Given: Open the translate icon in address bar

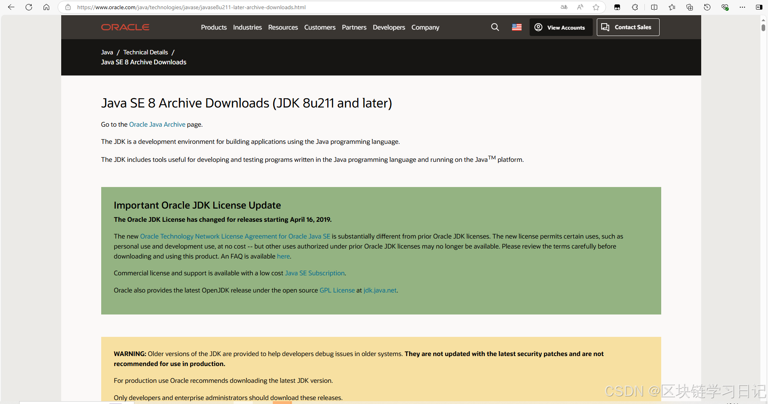Looking at the screenshot, I should pyautogui.click(x=564, y=7).
